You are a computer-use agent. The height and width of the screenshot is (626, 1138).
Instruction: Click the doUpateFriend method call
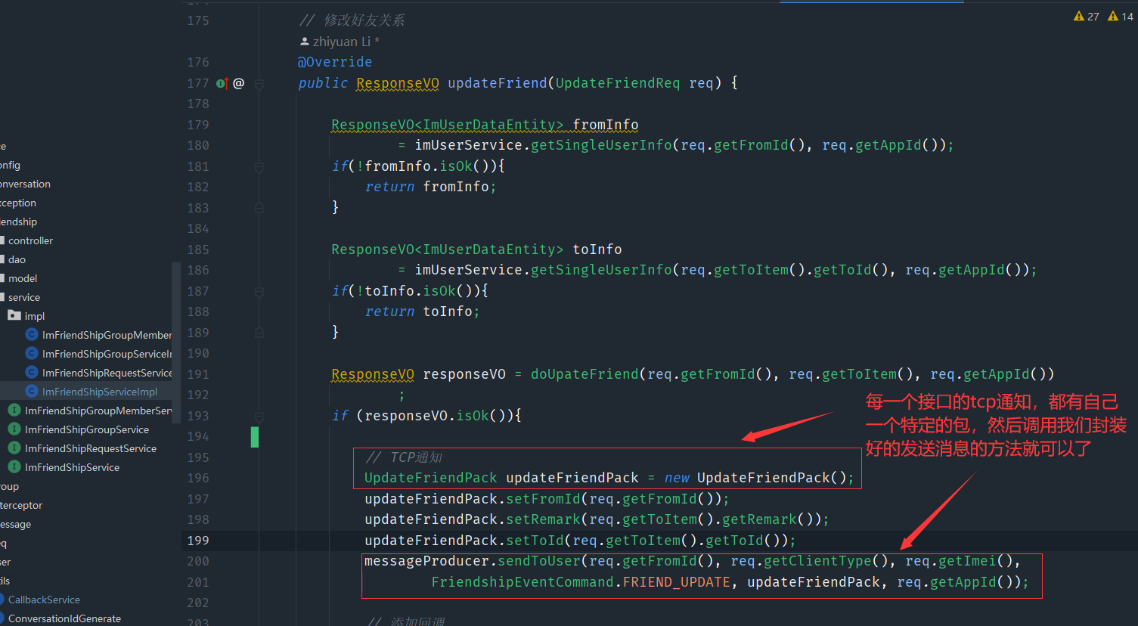585,374
